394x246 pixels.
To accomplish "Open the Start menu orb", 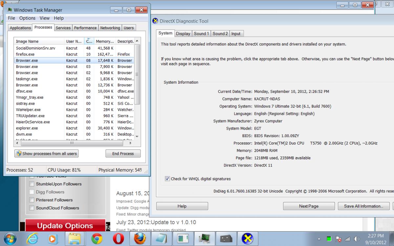I will (10, 238).
